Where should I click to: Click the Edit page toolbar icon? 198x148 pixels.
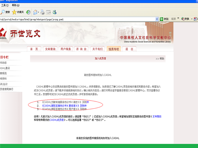point(49,12)
